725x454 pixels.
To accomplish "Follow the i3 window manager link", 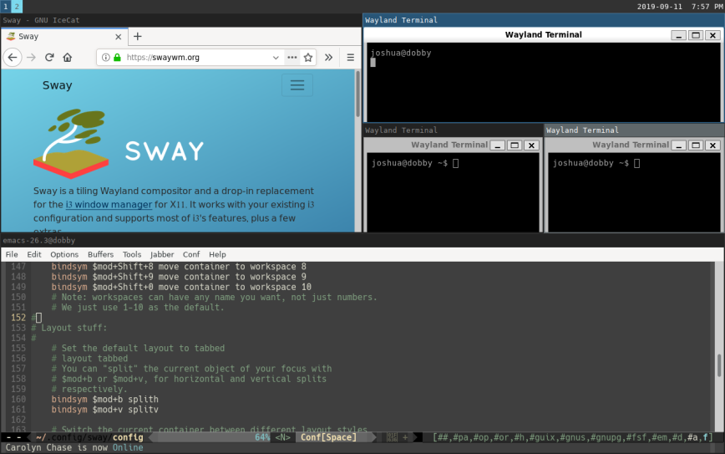I will tap(109, 205).
